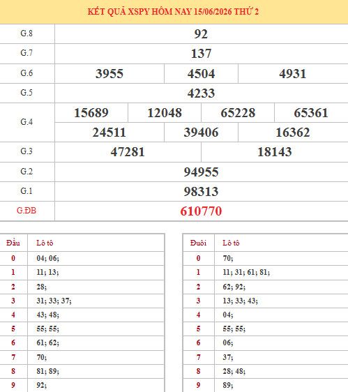Viewport: 348px width, 392px height.
Task: Select Đầu 6 values 61; 62;
Action: [47, 342]
